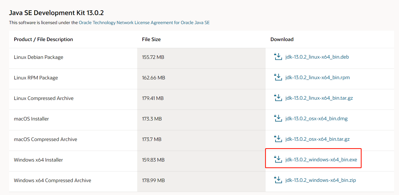
Task: Click the Java SE Development Kit 13.0.2 heading
Action: pyautogui.click(x=56, y=13)
